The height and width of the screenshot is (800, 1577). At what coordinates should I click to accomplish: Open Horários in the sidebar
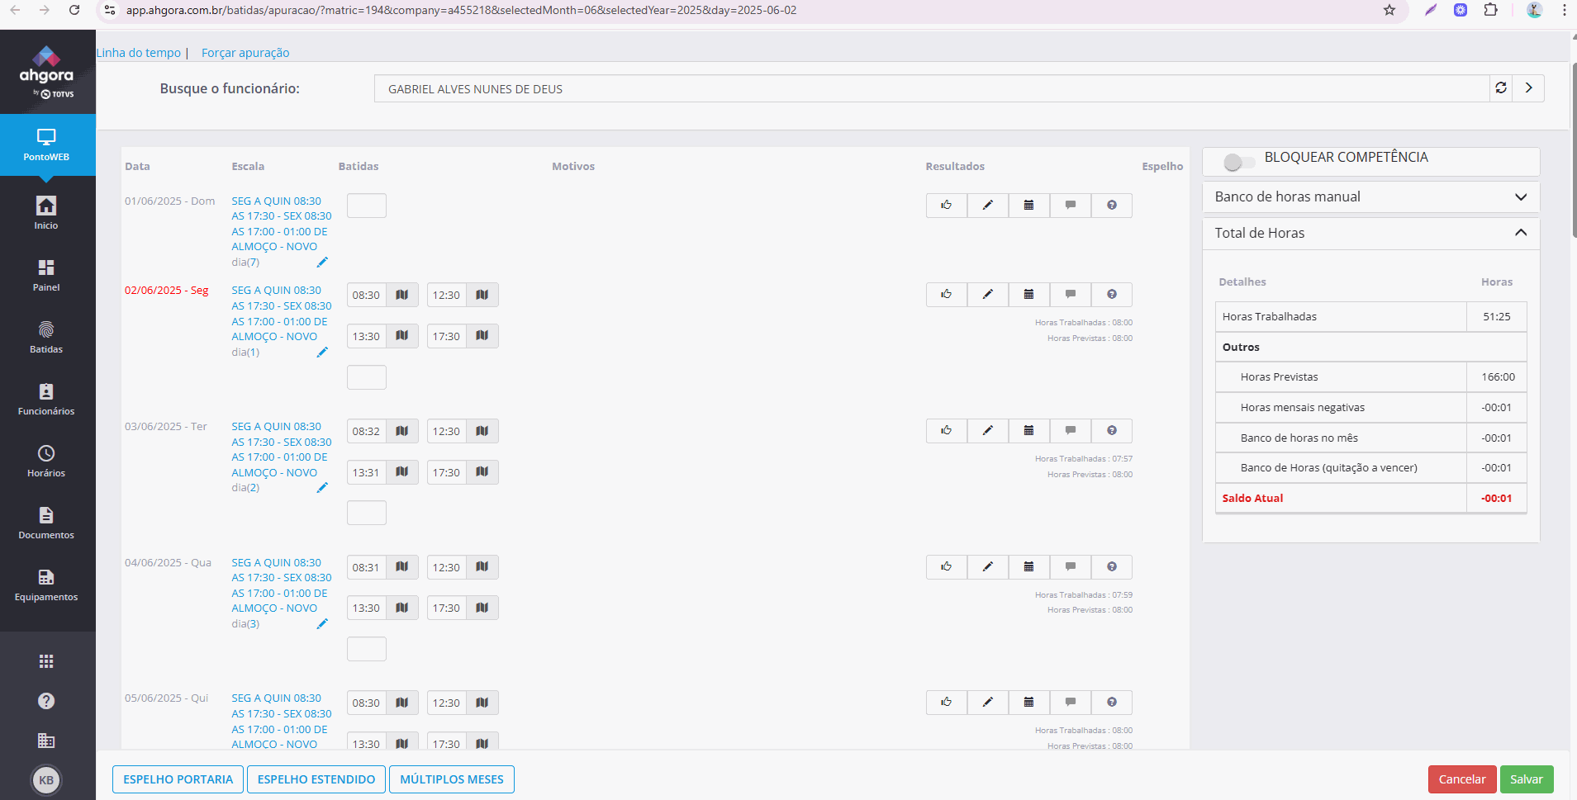46,461
